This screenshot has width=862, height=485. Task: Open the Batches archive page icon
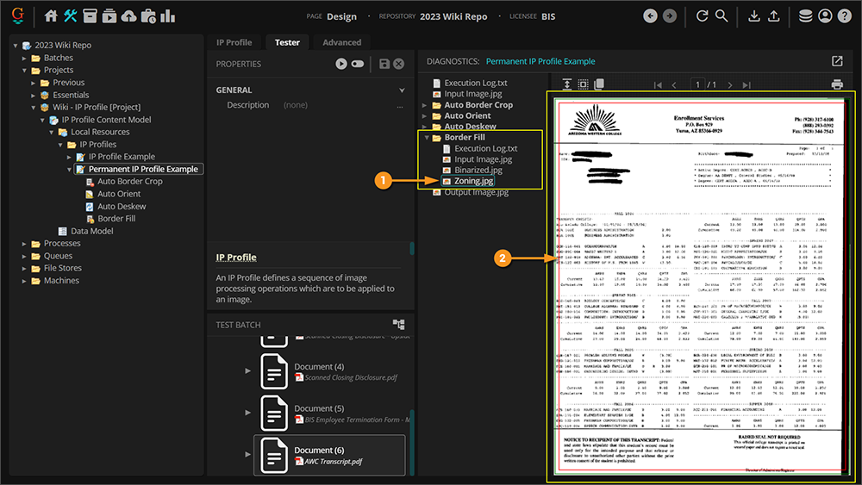point(91,16)
